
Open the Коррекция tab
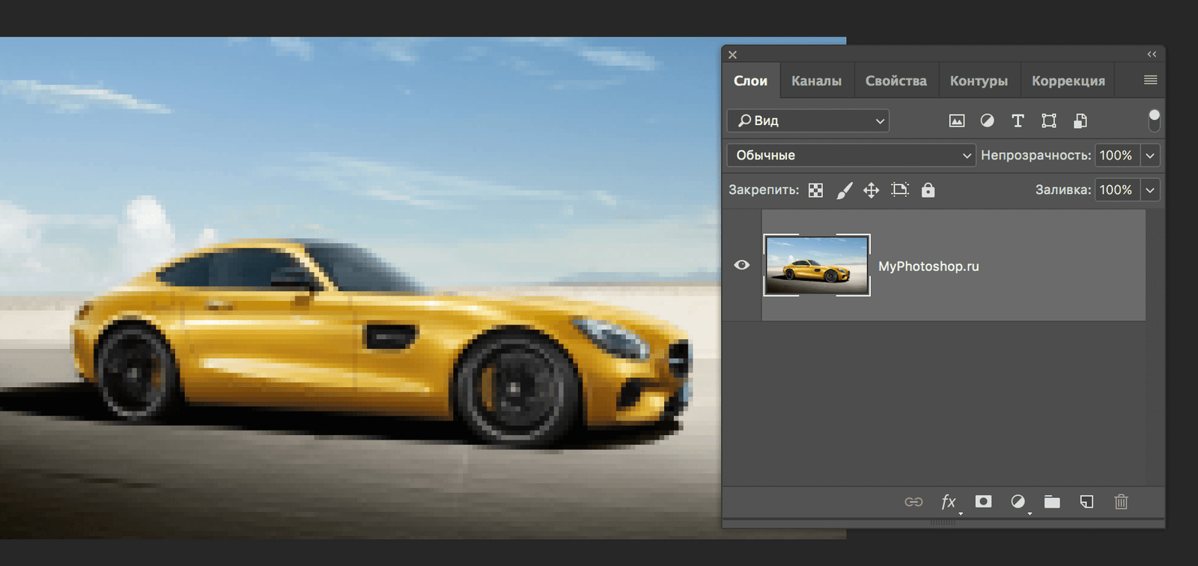[x=1068, y=81]
